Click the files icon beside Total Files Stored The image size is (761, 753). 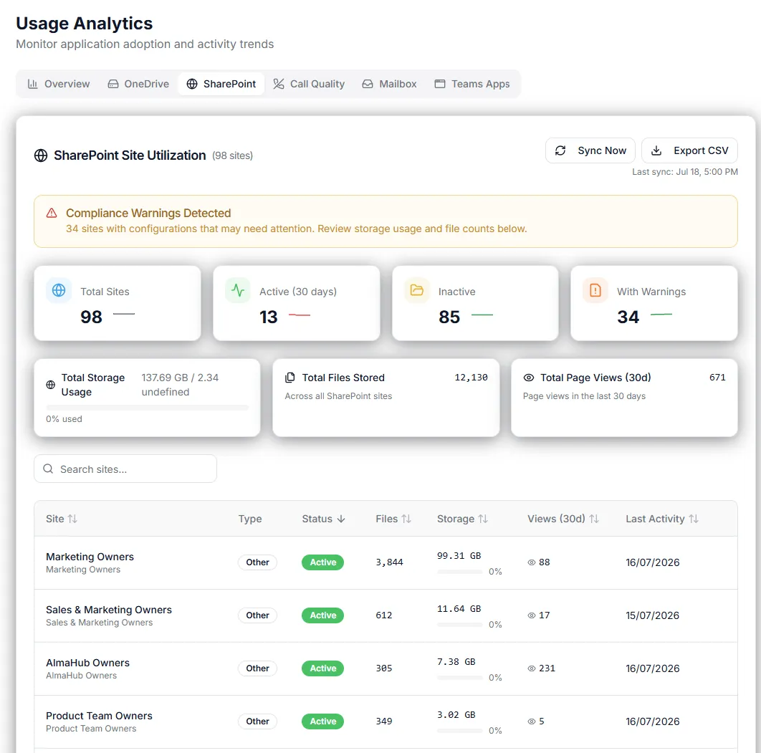(289, 378)
